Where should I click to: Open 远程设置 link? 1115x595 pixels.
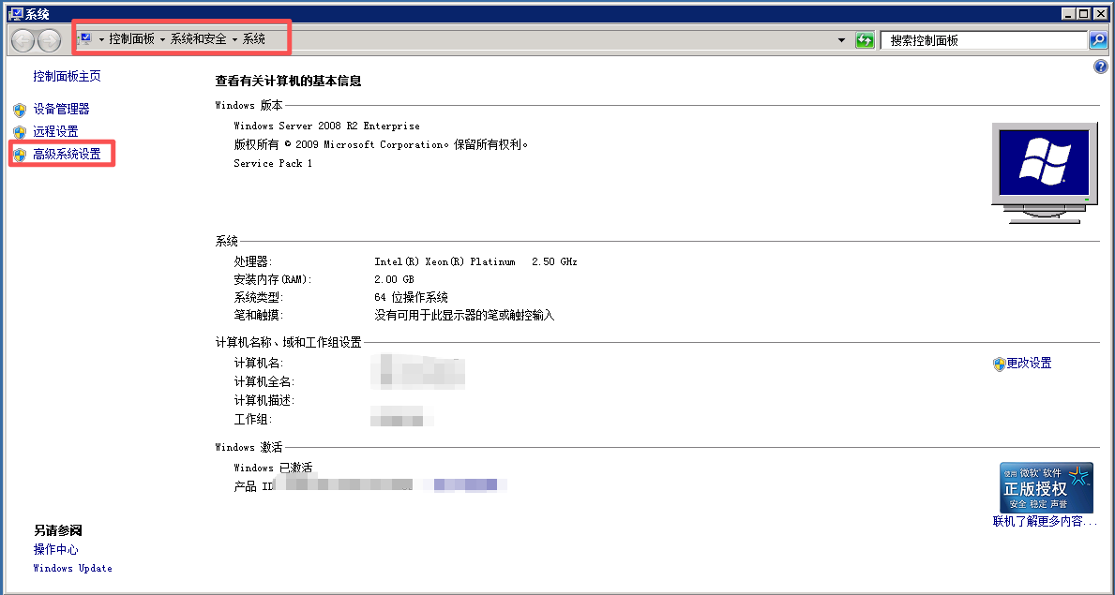tap(55, 131)
